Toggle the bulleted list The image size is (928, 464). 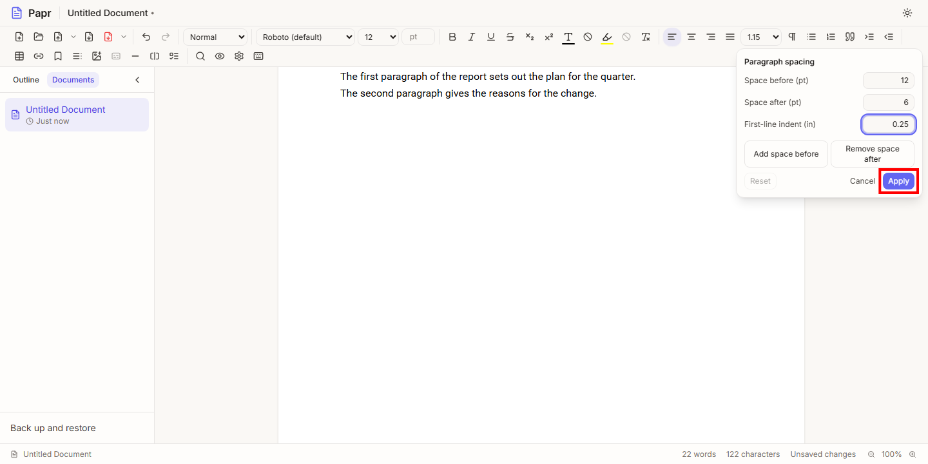pos(811,37)
